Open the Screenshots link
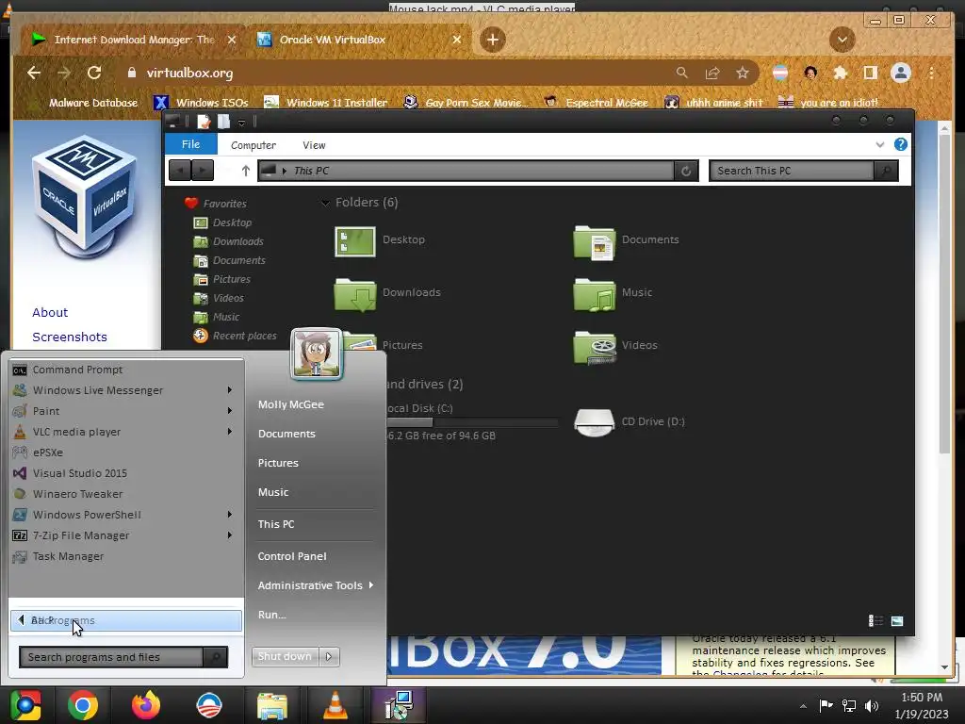Image resolution: width=965 pixels, height=724 pixels. pyautogui.click(x=70, y=337)
